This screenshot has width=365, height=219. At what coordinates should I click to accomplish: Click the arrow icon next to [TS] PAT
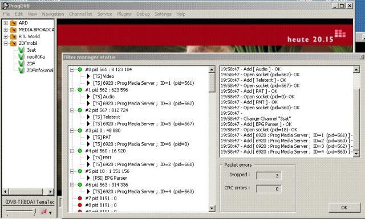tap(88, 137)
